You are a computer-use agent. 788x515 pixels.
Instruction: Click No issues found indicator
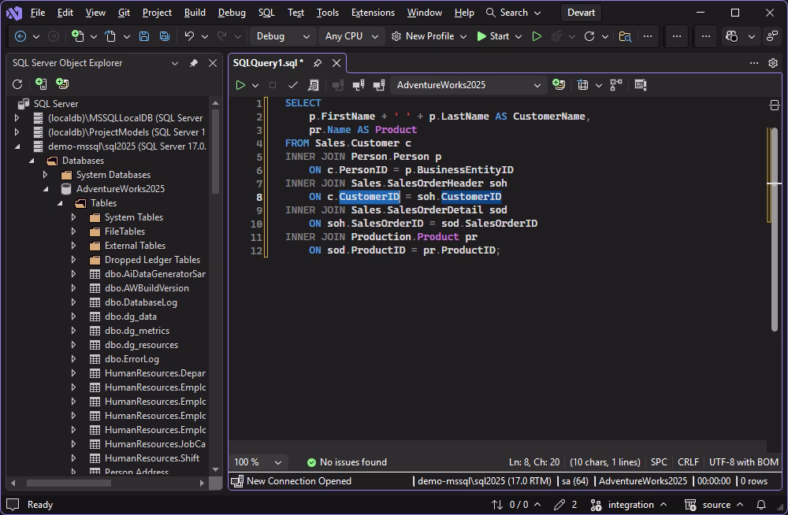[x=347, y=461]
